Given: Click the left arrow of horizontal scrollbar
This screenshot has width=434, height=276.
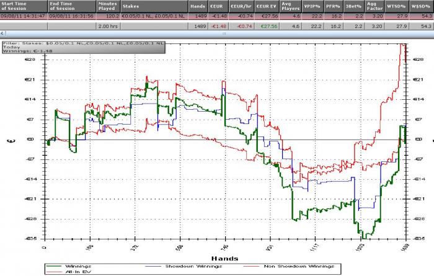Looking at the screenshot, I should click(x=2, y=33).
